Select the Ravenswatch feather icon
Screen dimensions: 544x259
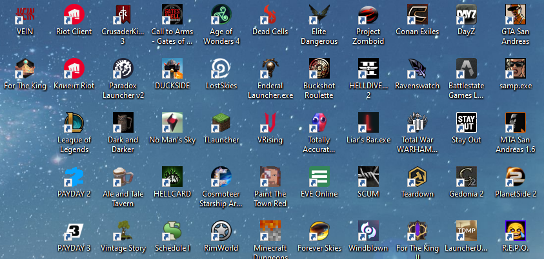(x=418, y=68)
